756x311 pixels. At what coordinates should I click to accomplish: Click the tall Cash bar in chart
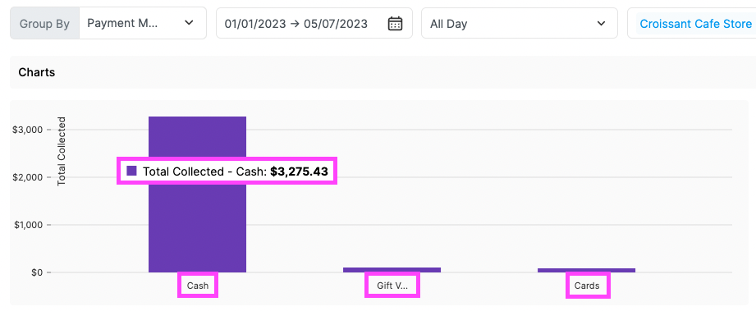point(197,194)
